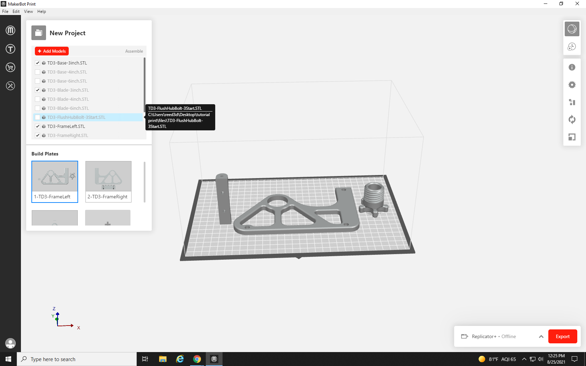Screen dimensions: 586x366
Task: Click the cube icon of TD3-FrameLeft.STL
Action: pos(44,127)
